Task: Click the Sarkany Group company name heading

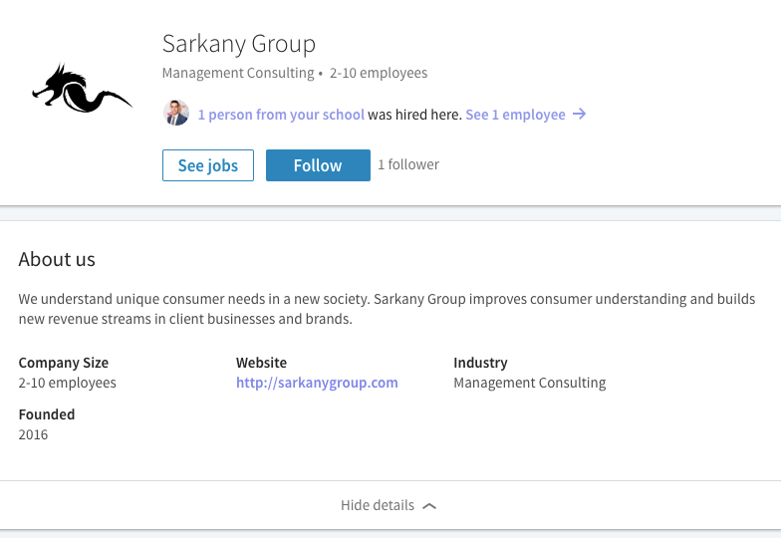Action: (x=239, y=44)
